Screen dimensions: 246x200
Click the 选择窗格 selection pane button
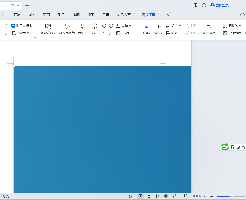[209, 29]
